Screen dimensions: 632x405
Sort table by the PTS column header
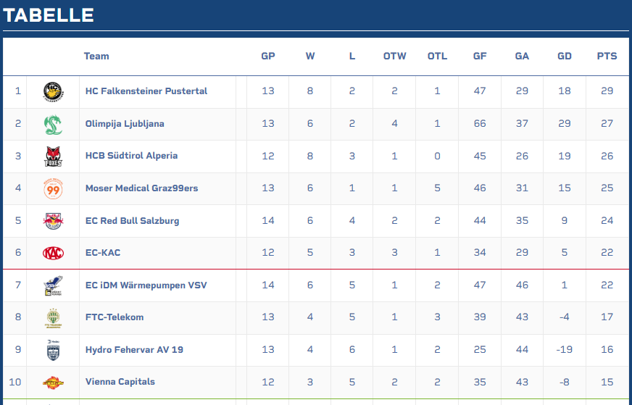(x=607, y=57)
